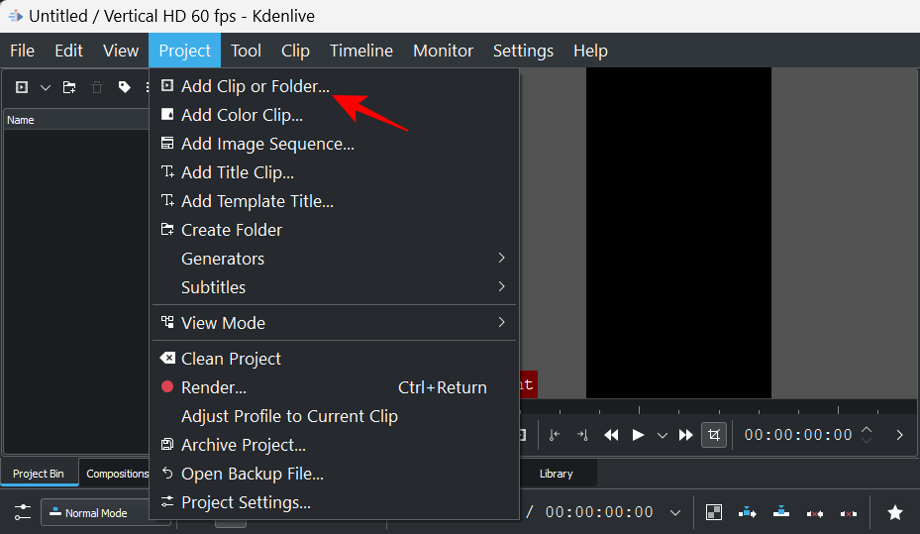Click the timeline track settings sliders icon
Screen dimensions: 920x534
pos(22,512)
